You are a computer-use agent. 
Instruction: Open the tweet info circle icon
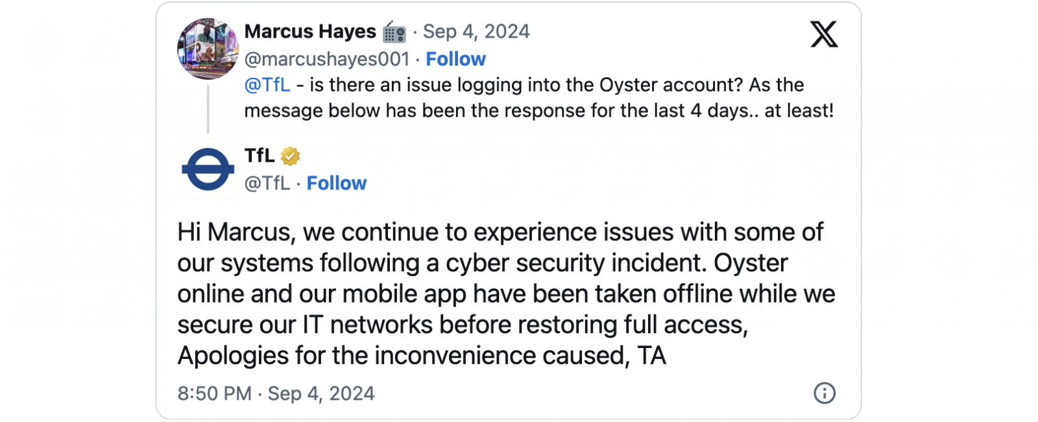[x=824, y=393]
